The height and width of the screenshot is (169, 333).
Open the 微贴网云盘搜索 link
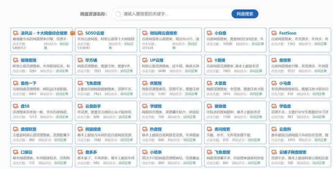pos(163,33)
